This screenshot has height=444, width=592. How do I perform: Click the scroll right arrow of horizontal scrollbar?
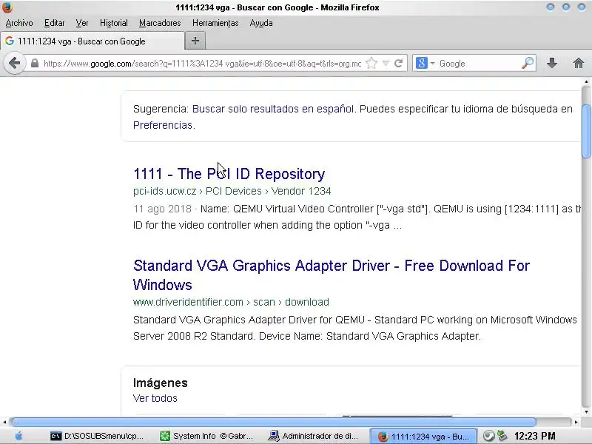[x=576, y=422]
